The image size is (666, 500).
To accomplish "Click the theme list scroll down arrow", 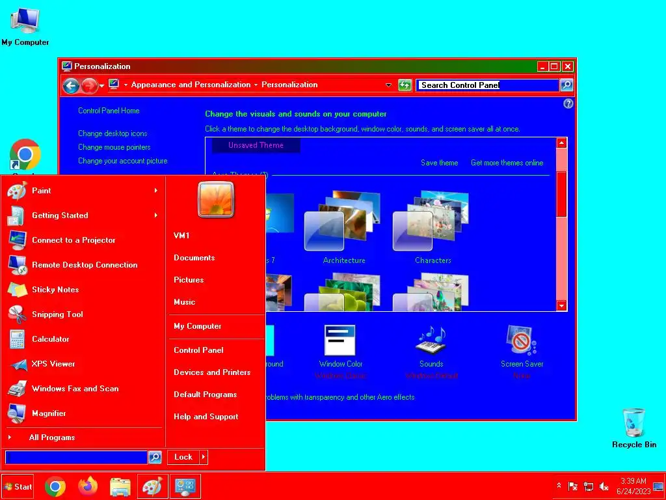I will [x=561, y=306].
